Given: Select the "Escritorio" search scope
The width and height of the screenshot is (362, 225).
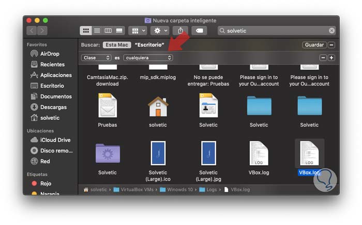Looking at the screenshot, I should click(149, 45).
